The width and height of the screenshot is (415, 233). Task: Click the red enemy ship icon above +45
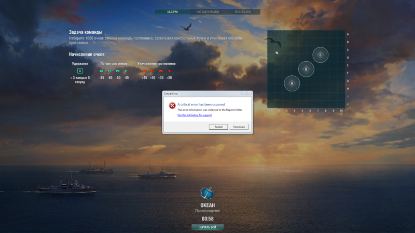tap(144, 71)
